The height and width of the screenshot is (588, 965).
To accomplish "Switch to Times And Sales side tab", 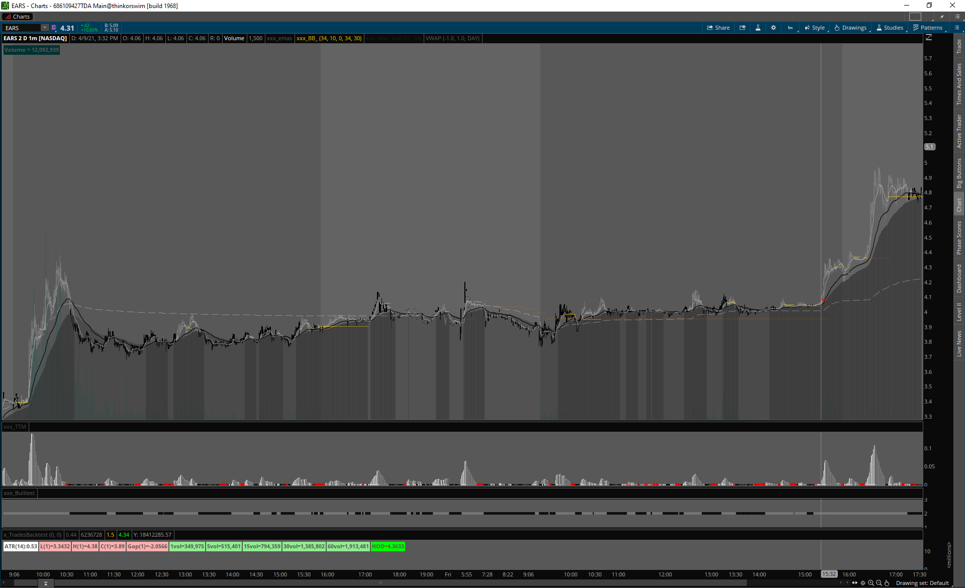I will click(x=959, y=83).
